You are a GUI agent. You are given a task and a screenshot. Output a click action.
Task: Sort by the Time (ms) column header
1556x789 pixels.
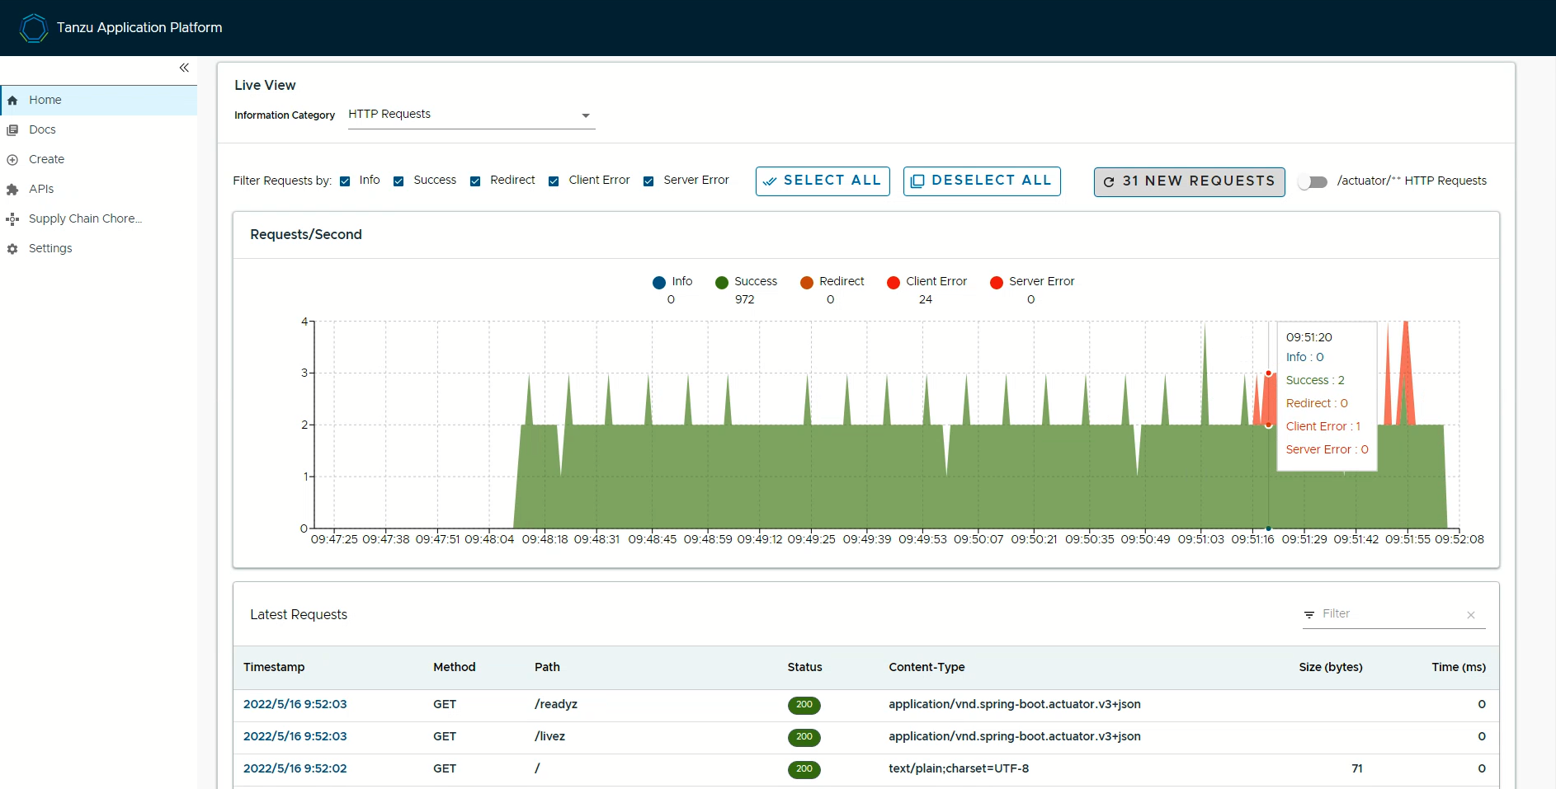coord(1459,667)
